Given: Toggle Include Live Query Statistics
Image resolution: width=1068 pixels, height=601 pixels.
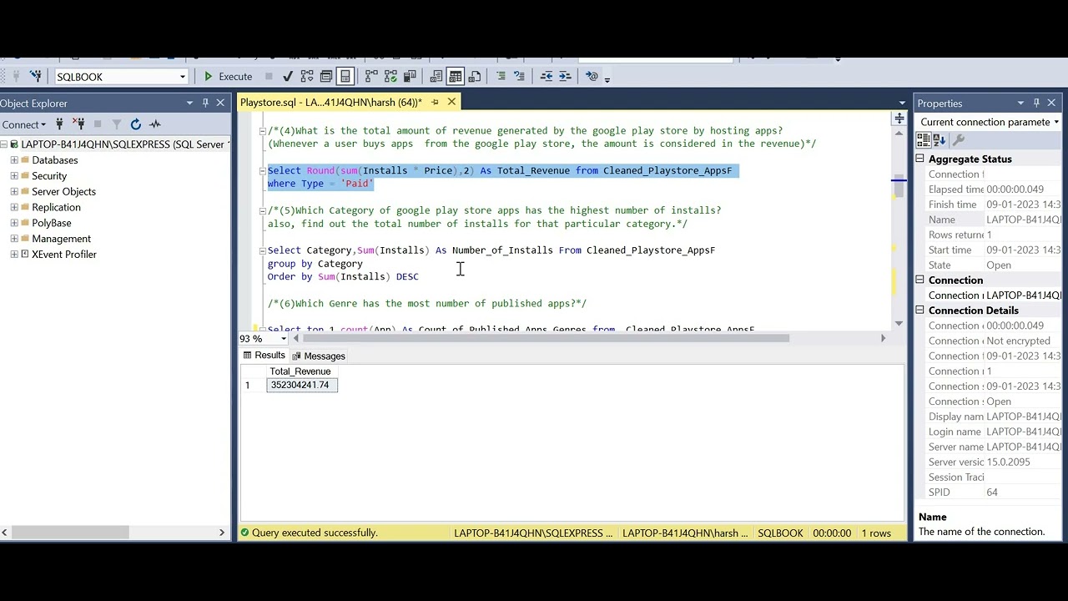Looking at the screenshot, I should coord(390,76).
